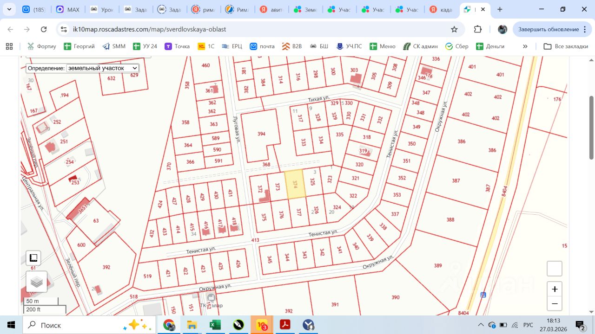
Task: Open Adobe Acrobat from the taskbar
Action: (285, 325)
